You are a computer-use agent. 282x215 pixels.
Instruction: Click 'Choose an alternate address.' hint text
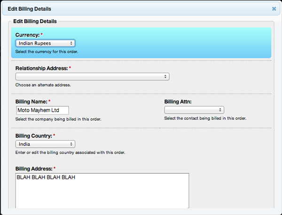click(x=43, y=85)
